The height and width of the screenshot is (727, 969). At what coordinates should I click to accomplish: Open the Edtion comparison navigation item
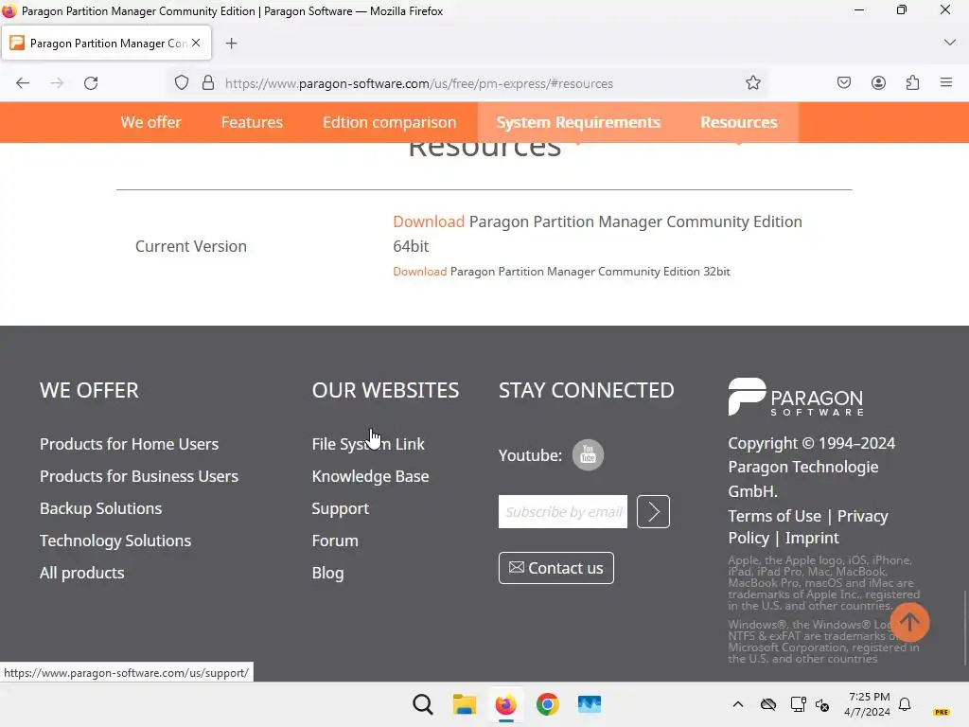coord(389,122)
